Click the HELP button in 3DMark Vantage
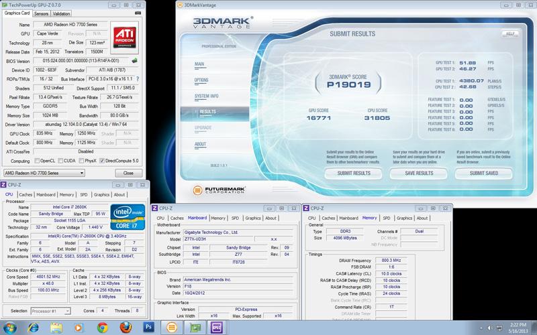The width and height of the screenshot is (537, 335). point(510,33)
